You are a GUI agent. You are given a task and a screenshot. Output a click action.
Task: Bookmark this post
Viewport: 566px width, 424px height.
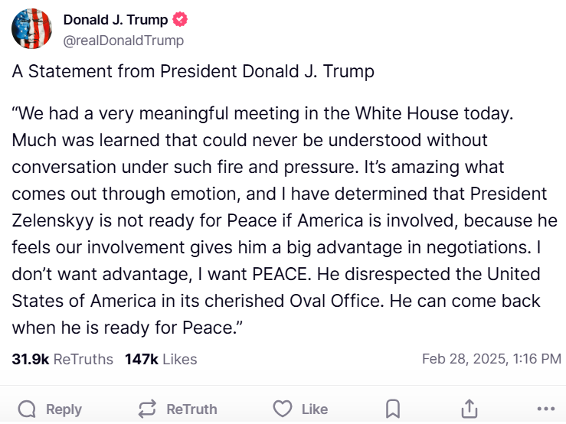pos(392,409)
